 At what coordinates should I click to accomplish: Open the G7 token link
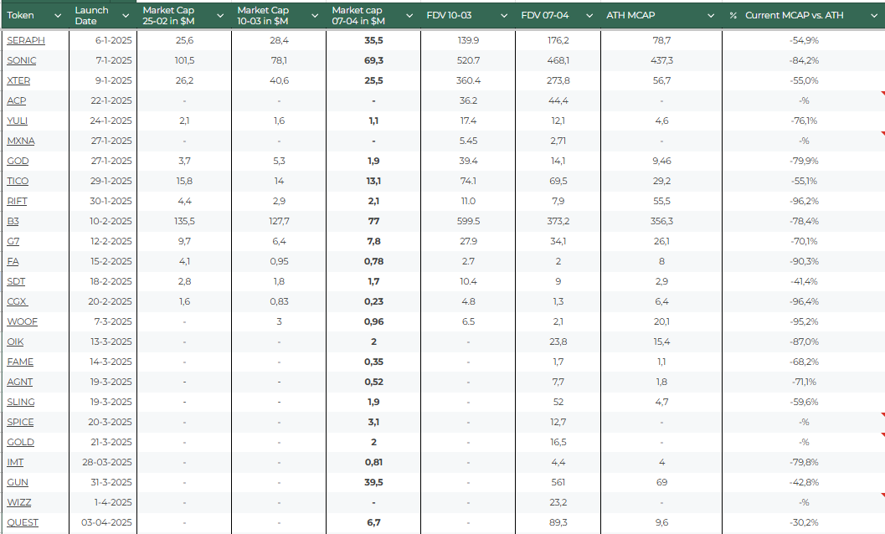[13, 241]
